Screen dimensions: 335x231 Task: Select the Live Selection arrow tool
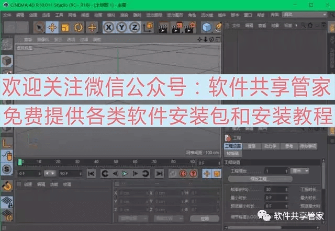[39, 27]
